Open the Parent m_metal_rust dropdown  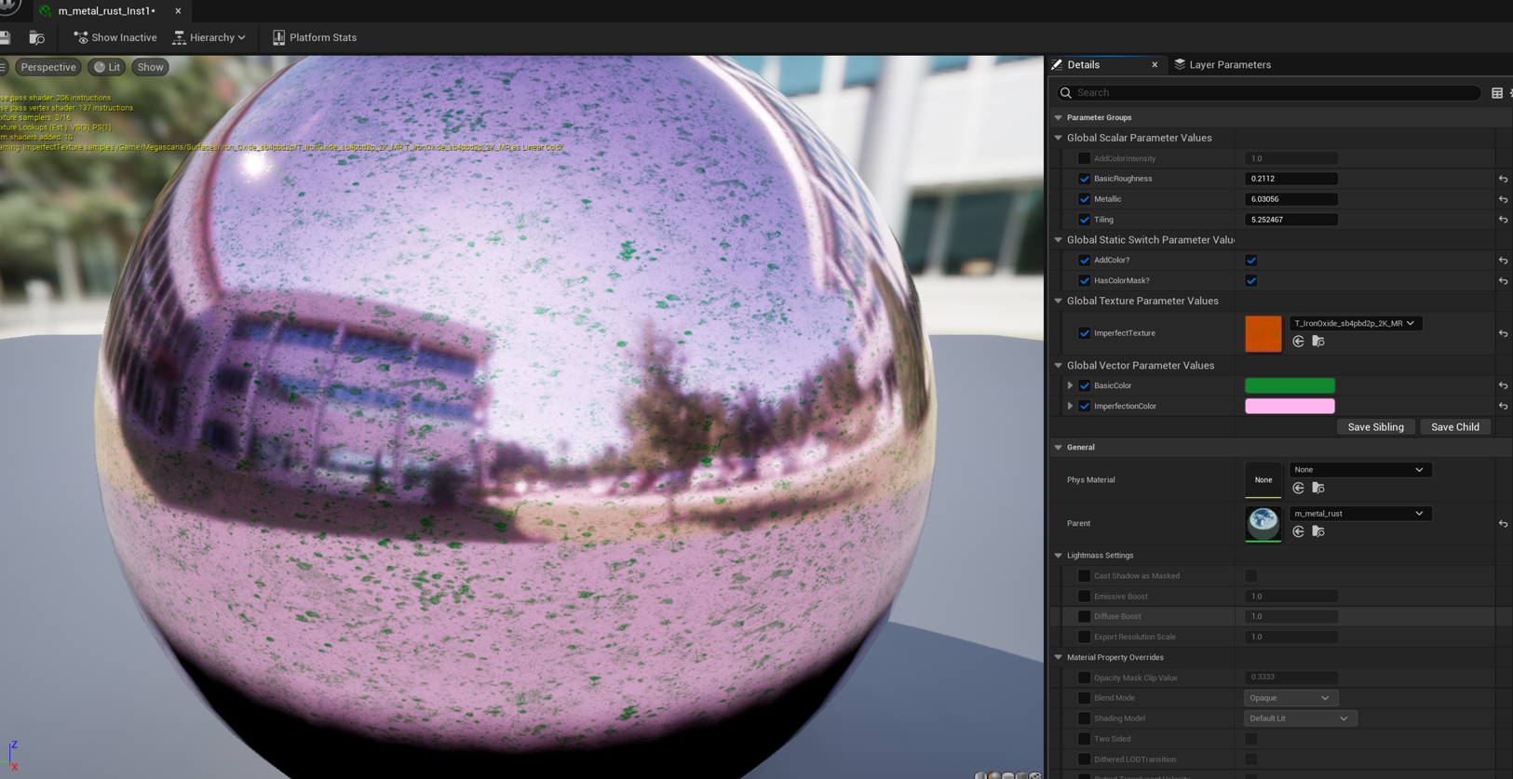[1358, 514]
